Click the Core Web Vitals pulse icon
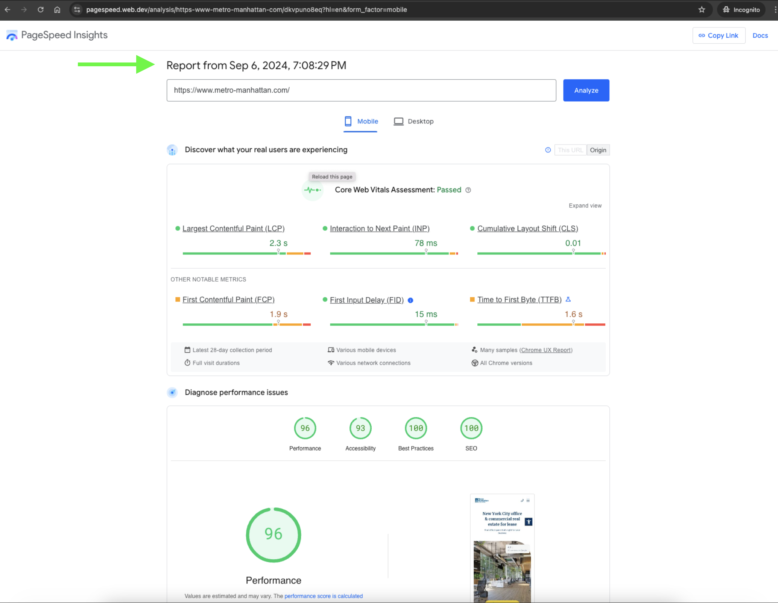Viewport: 778px width, 603px height. pos(312,190)
